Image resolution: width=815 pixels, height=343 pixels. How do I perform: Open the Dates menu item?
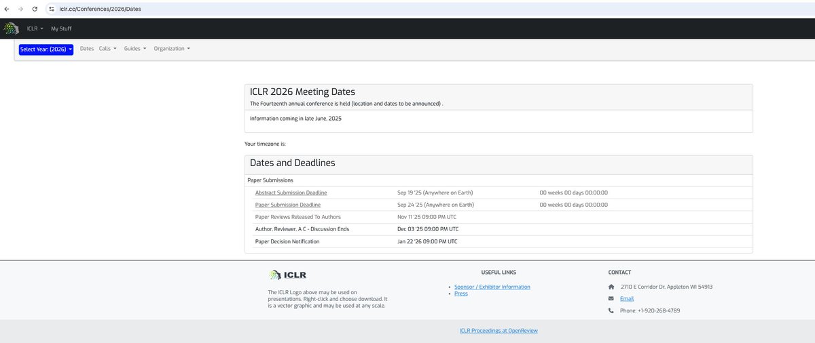tap(87, 49)
